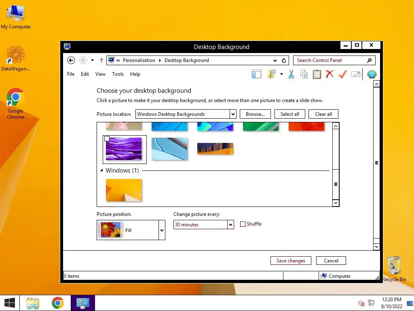Collapse the Windows (1) group
The image size is (414, 311).
click(101, 170)
